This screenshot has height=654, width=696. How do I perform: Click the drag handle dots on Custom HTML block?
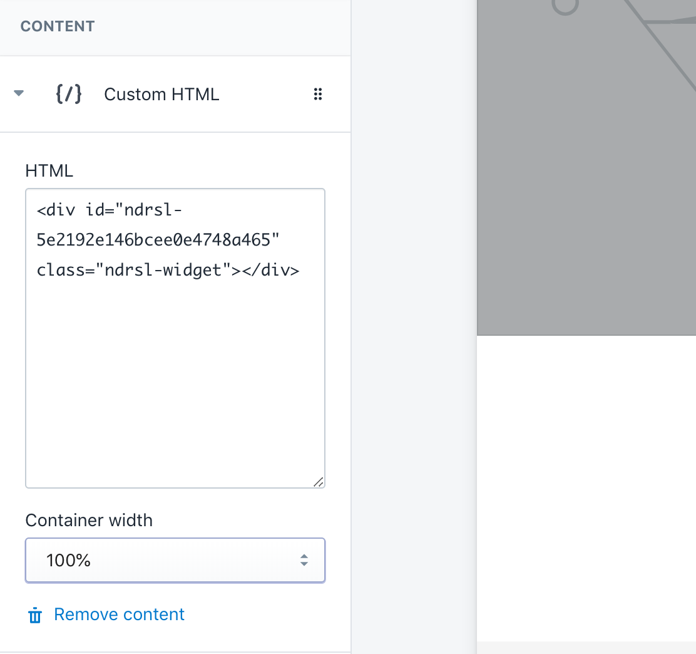[318, 94]
